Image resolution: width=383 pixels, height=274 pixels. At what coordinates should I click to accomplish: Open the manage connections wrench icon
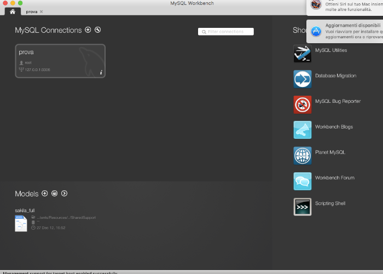point(98,30)
